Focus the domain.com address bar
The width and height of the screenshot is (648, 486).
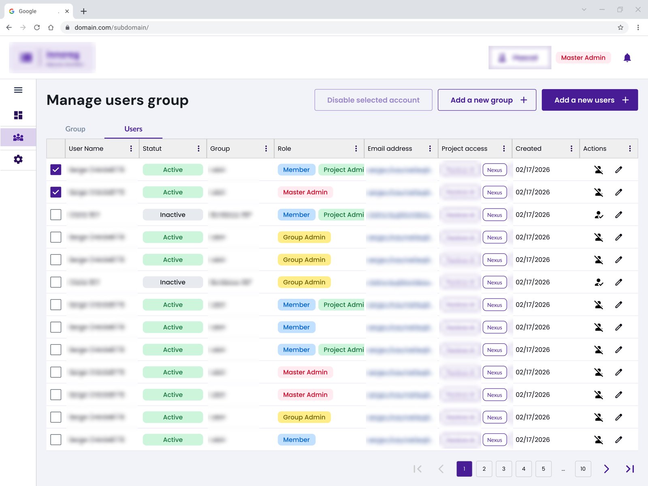(344, 28)
